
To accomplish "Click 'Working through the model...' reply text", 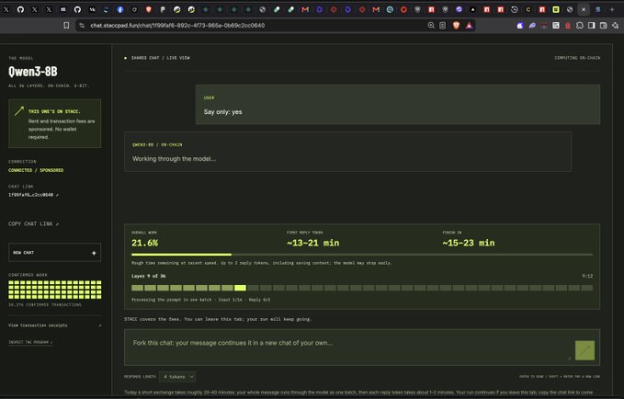I will 175,159.
